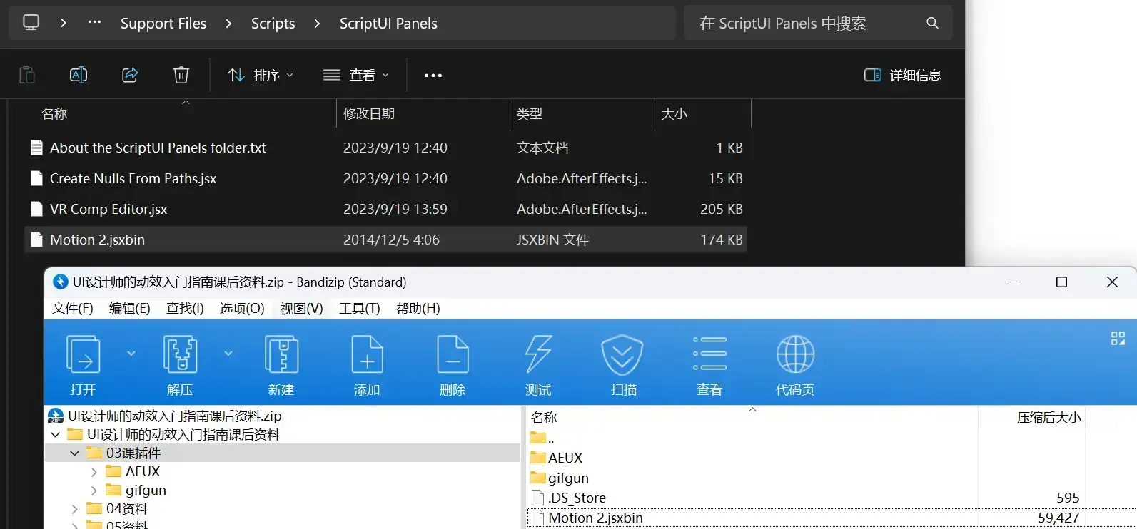The image size is (1137, 529).
Task: Click the Delete trash icon in Explorer
Action: 181,75
